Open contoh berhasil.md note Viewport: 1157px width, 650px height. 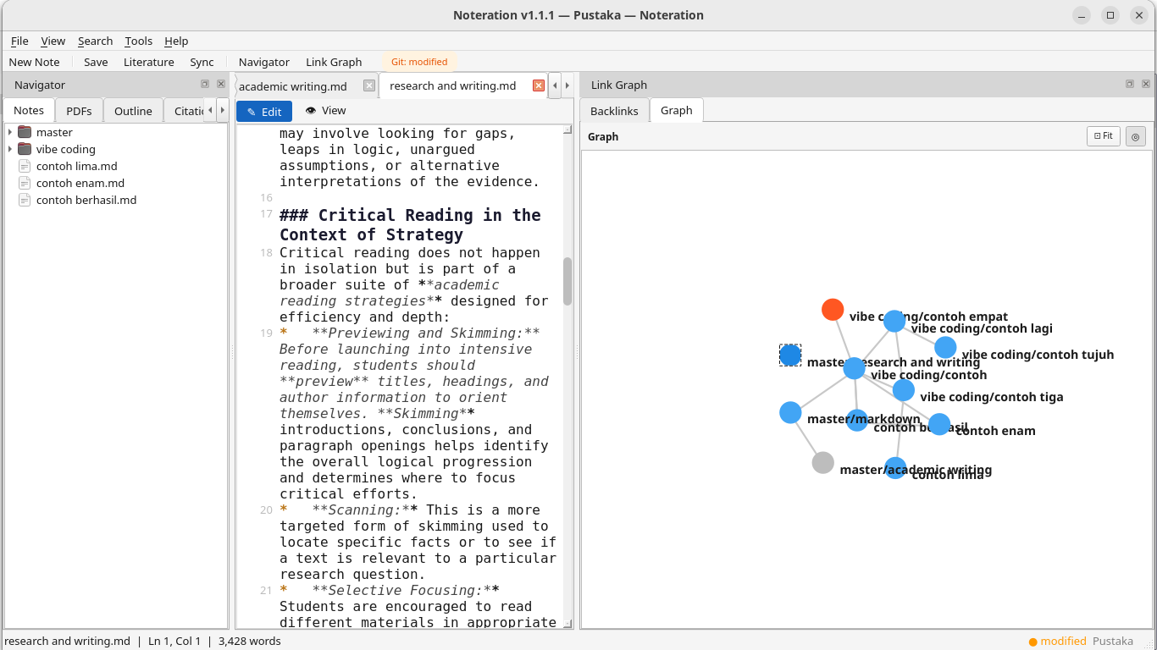tap(86, 200)
